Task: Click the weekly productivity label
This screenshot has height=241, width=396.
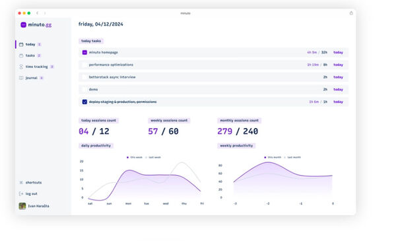Action: pyautogui.click(x=236, y=146)
